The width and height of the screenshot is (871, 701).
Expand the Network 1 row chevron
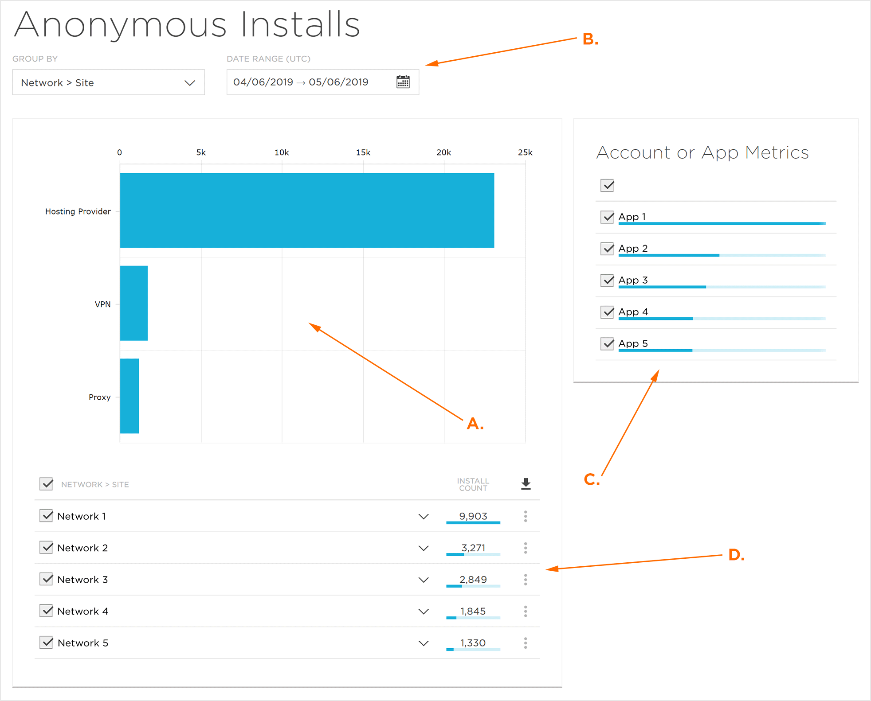[x=424, y=517]
